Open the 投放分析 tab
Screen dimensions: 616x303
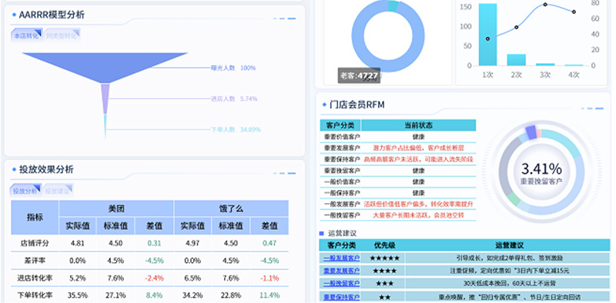(25, 191)
